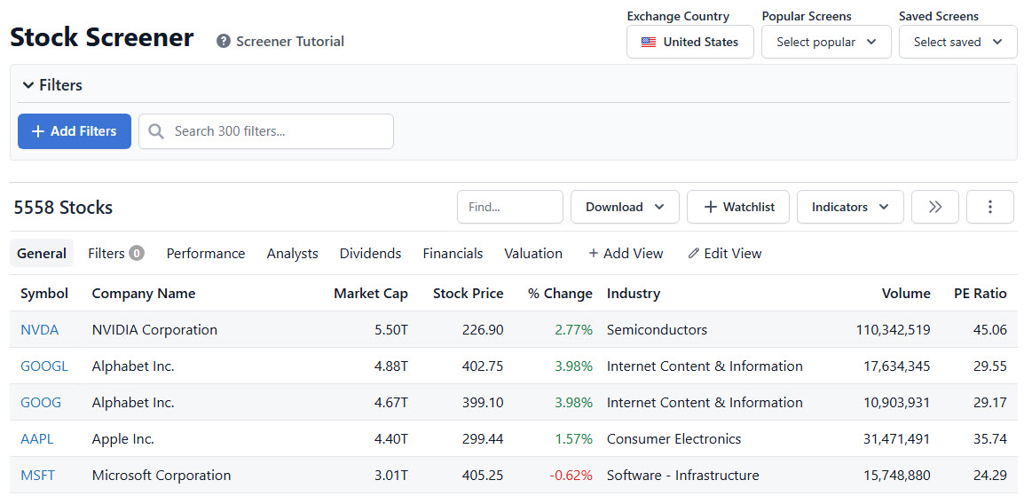
Task: Open the three-dot more options menu
Action: [x=990, y=207]
